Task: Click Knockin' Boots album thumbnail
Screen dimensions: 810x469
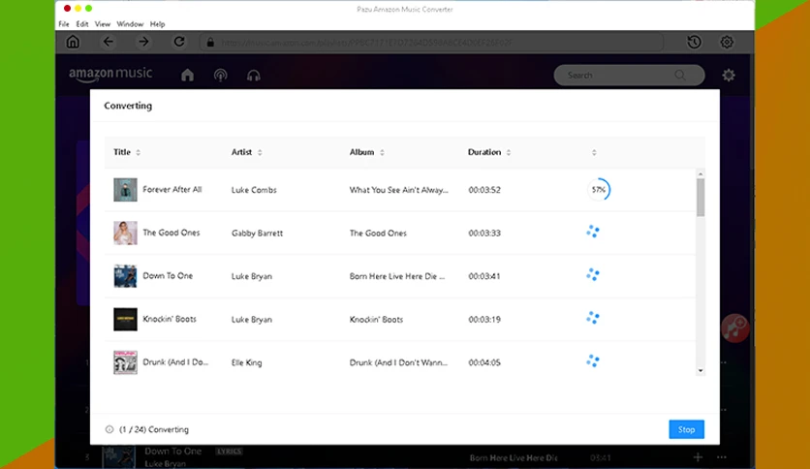Action: 126,319
